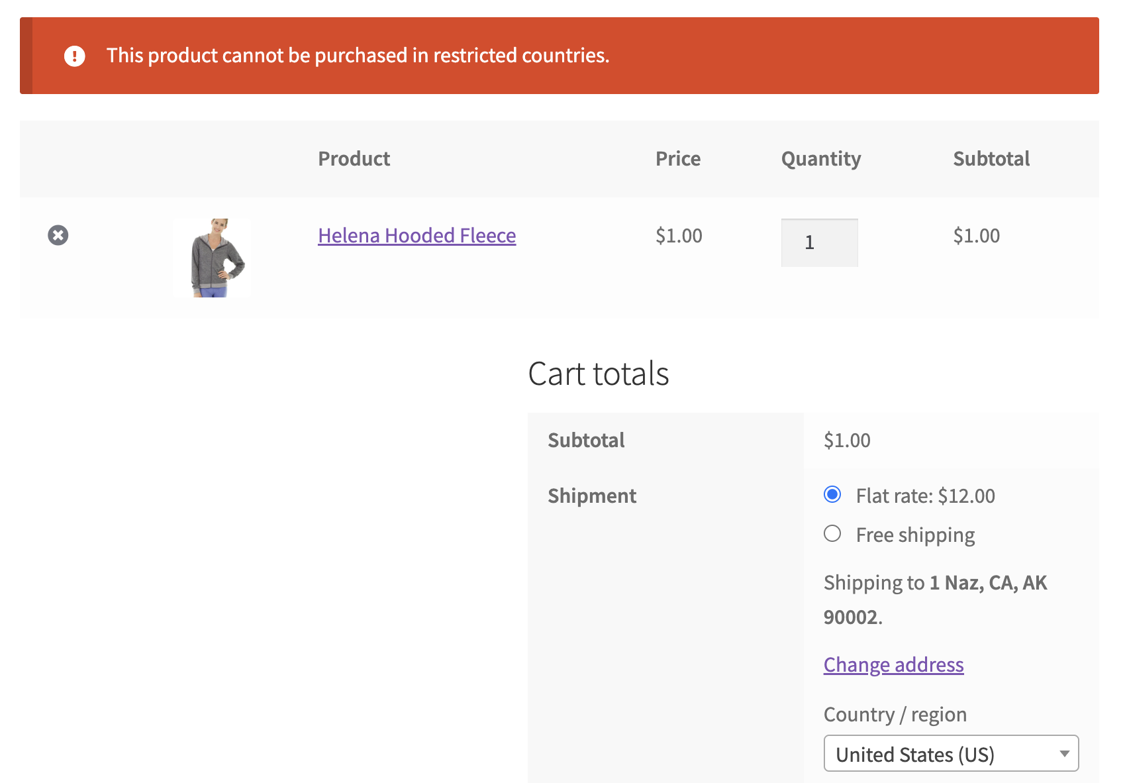Focus the quantity input field

tap(819, 242)
